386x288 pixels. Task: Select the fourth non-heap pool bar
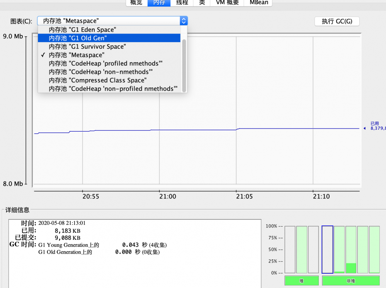362,249
